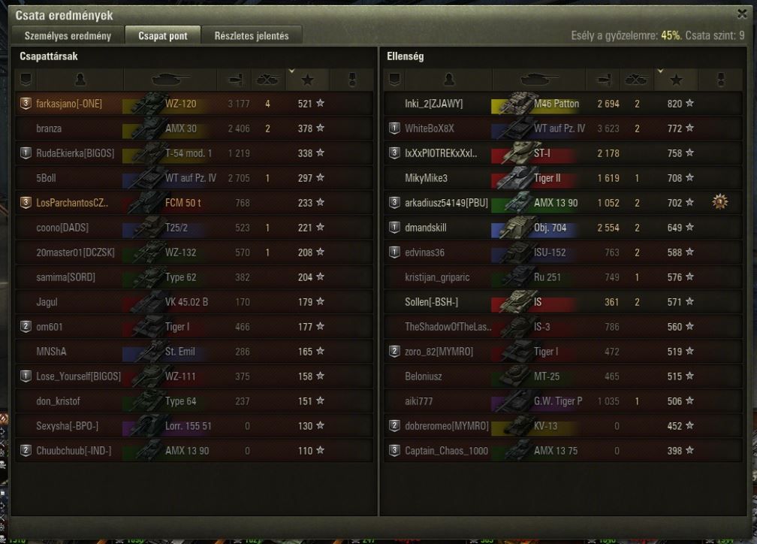Select player samima[SORD]
Viewport: 757px width, 544px height.
click(x=65, y=277)
